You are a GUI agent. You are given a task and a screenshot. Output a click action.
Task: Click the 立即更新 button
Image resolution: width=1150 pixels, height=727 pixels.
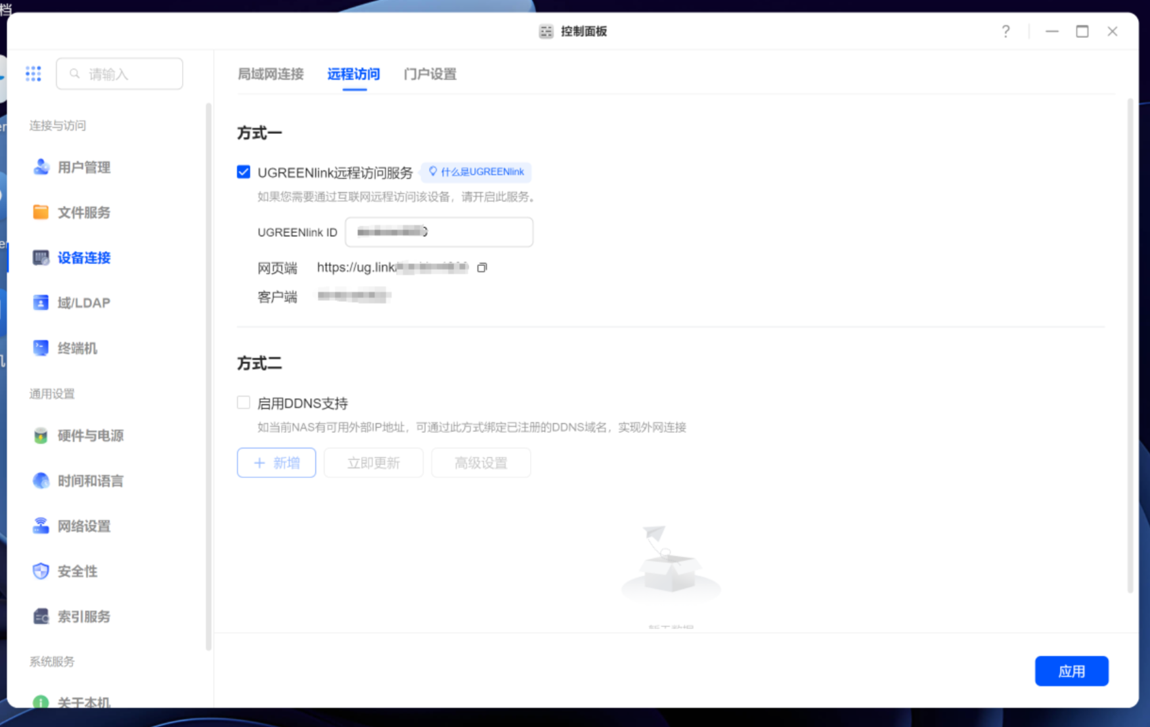[x=374, y=463]
